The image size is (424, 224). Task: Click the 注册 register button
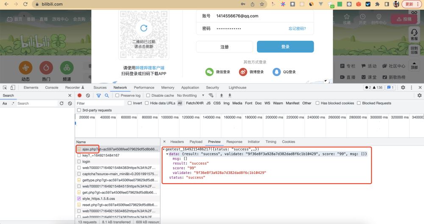click(x=224, y=47)
